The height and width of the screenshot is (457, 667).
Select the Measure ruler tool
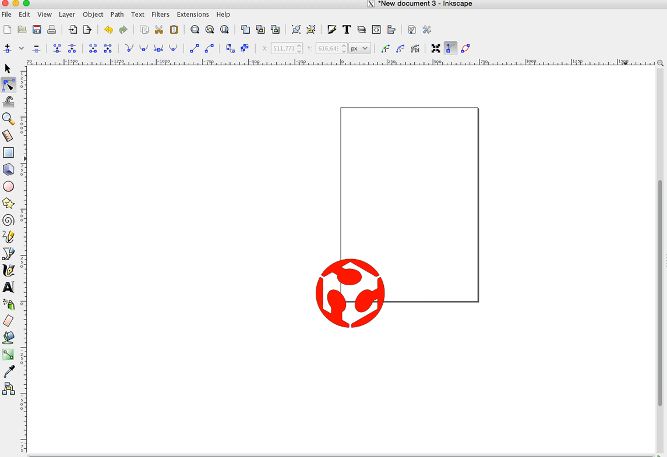coord(8,136)
